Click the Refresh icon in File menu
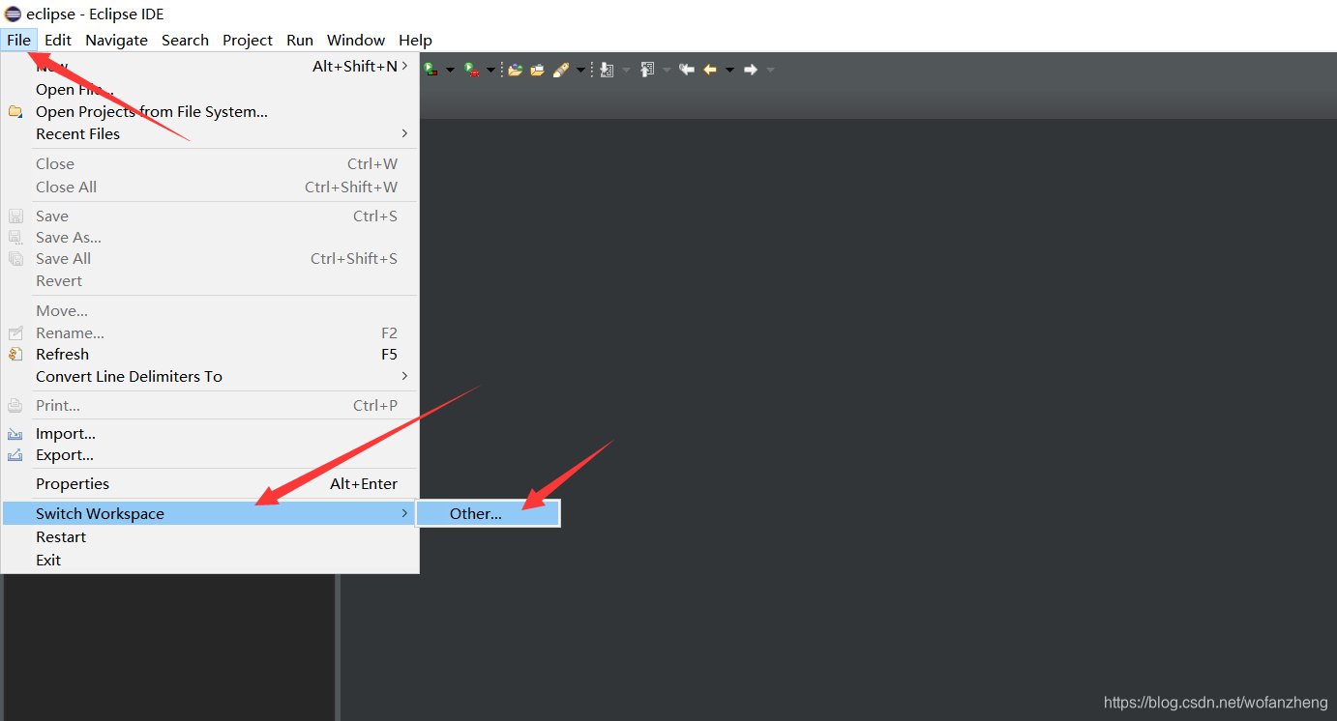The width and height of the screenshot is (1337, 721). click(15, 355)
